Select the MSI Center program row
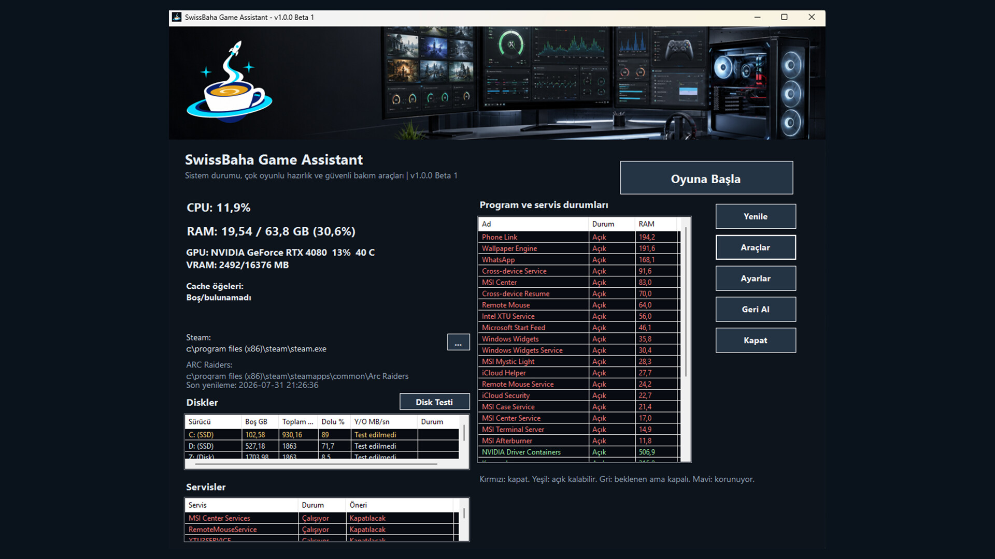The height and width of the screenshot is (559, 995). [x=579, y=283]
